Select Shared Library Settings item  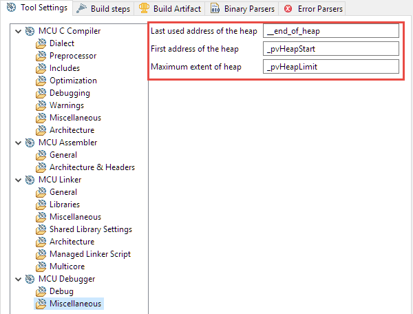(x=90, y=229)
